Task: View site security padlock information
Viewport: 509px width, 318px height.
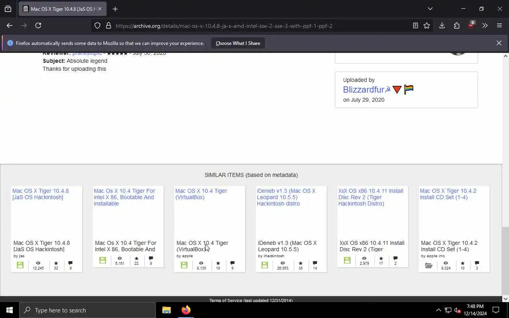Action: coord(108,25)
